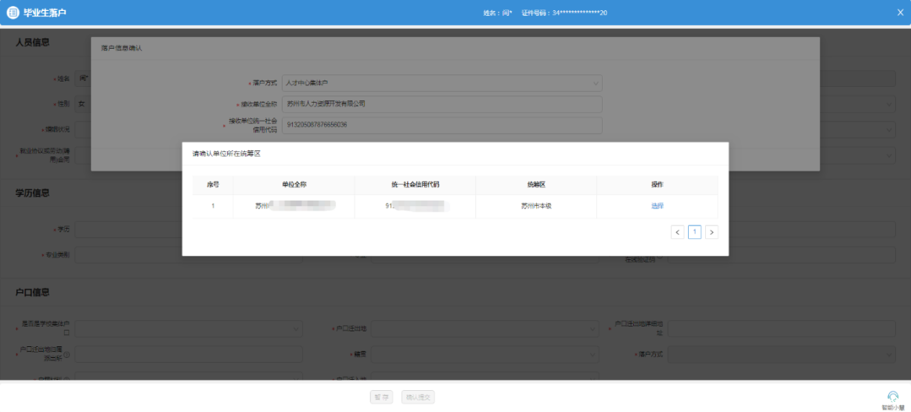911x412 pixels.
Task: Close the 毕业生落户 window with the X
Action: pos(900,13)
